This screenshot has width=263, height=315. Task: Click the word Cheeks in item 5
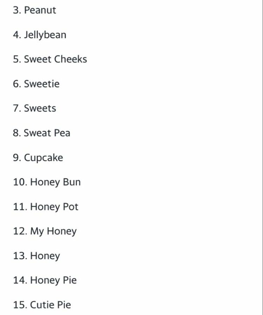tap(71, 59)
